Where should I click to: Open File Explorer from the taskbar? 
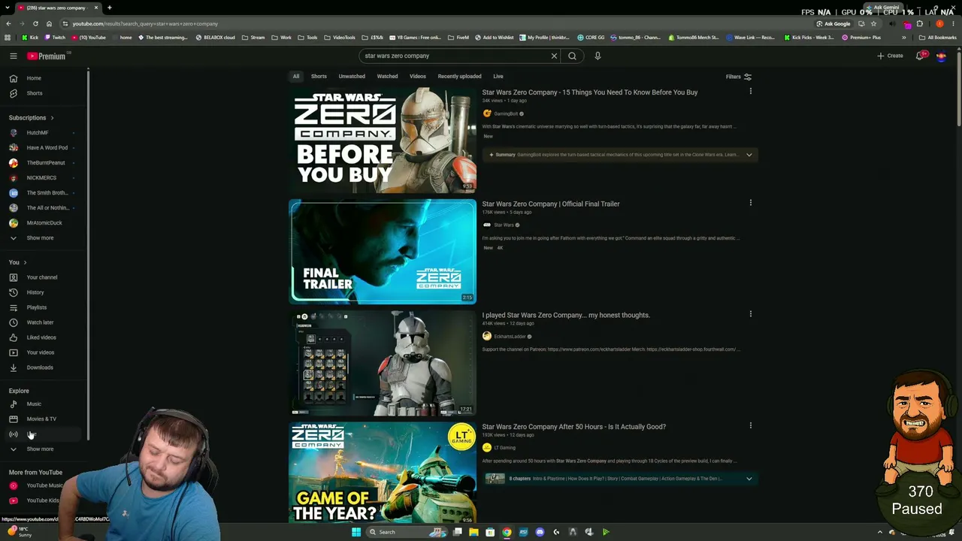(473, 532)
